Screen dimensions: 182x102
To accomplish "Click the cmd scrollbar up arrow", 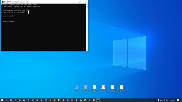I will [x=87, y=5].
